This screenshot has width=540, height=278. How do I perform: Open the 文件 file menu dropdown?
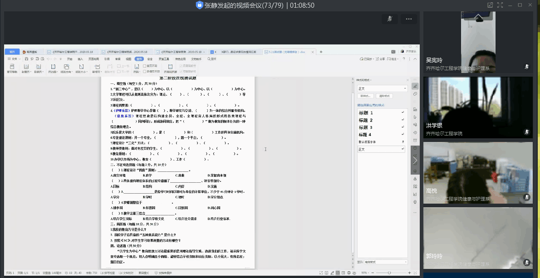[15, 59]
